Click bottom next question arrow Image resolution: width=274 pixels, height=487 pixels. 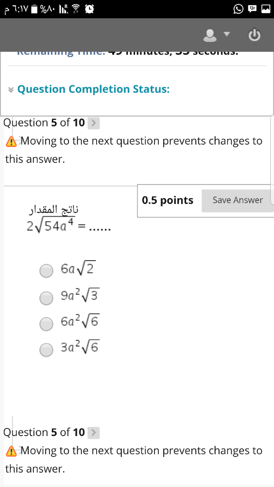click(94, 433)
